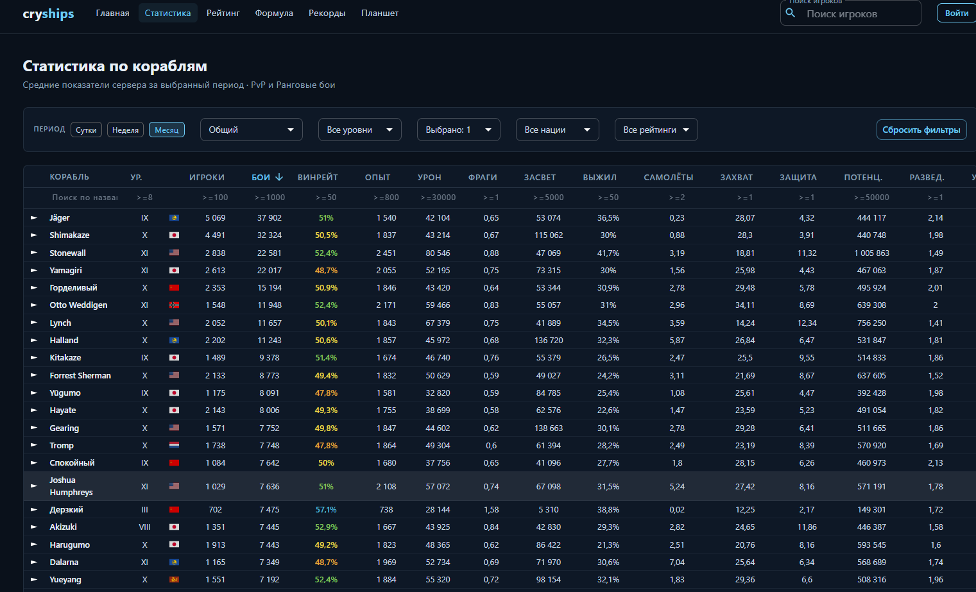The image size is (976, 592).
Task: Open the Рейтинг nav tab
Action: (223, 13)
